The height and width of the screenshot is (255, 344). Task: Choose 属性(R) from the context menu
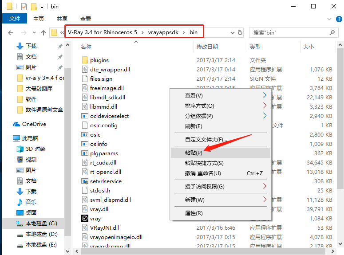point(221,213)
